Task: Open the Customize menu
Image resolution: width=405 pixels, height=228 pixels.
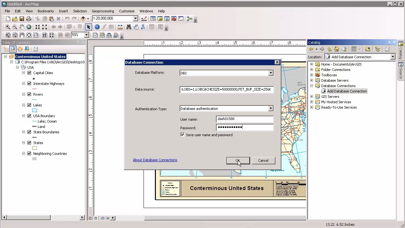Action: (127, 11)
